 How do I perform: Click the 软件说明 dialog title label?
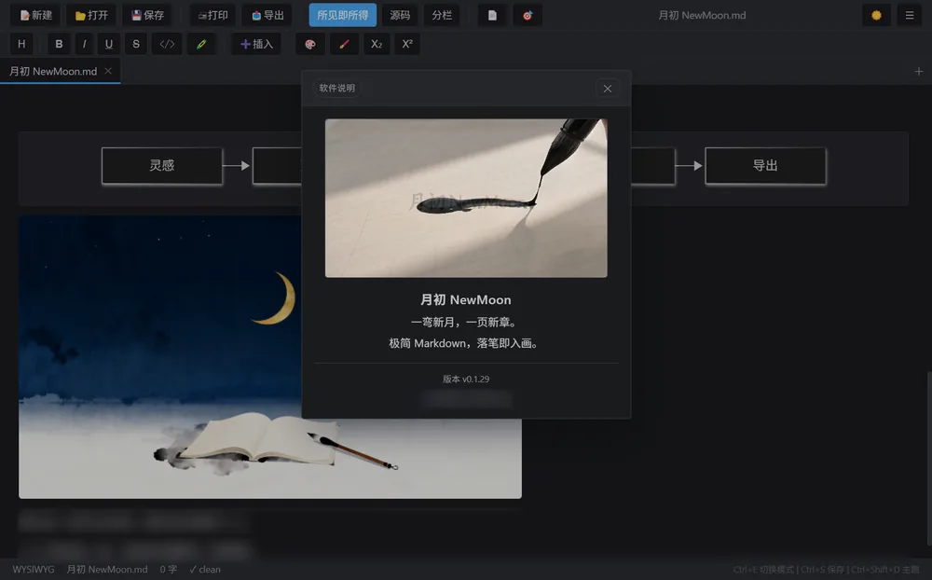tap(337, 88)
